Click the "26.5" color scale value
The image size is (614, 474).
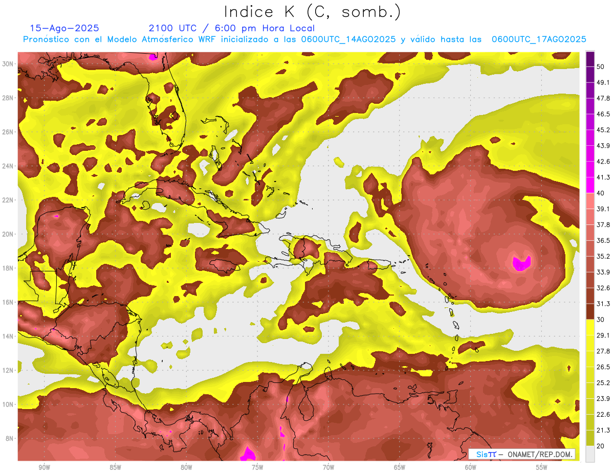click(x=603, y=367)
